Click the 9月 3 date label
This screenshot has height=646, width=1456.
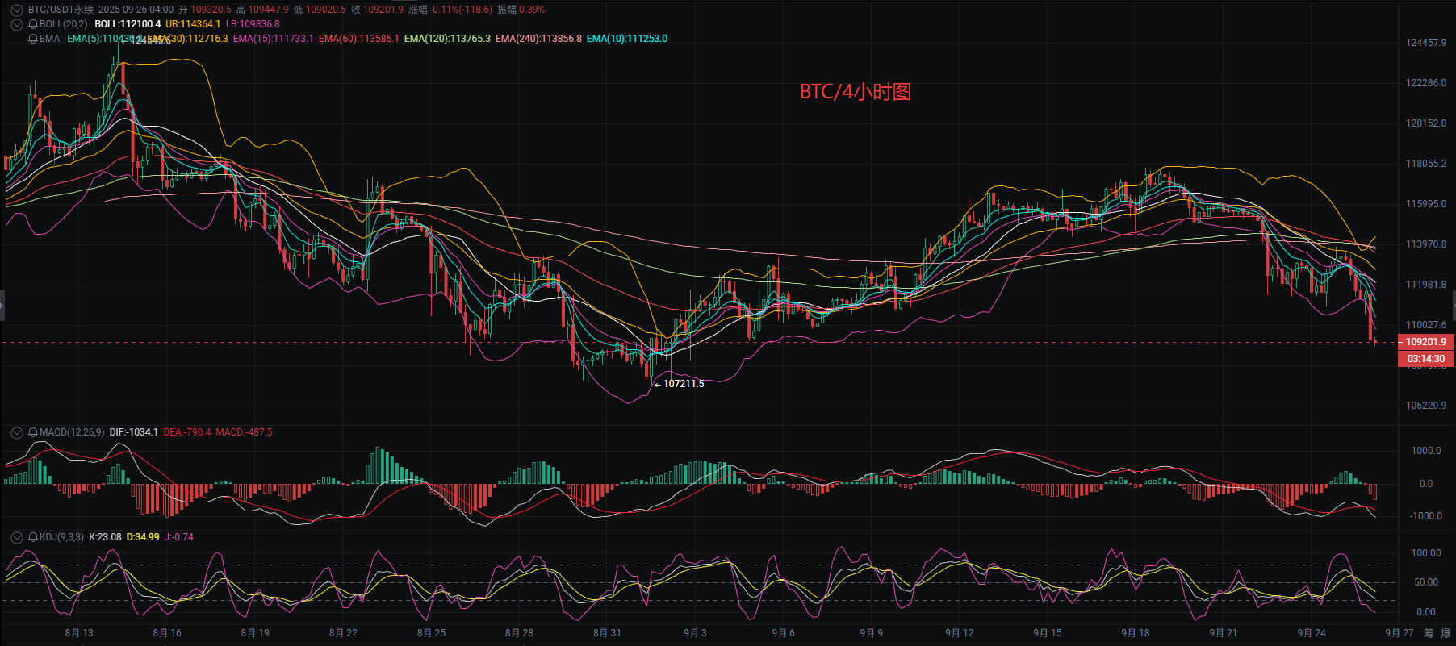pyautogui.click(x=695, y=633)
